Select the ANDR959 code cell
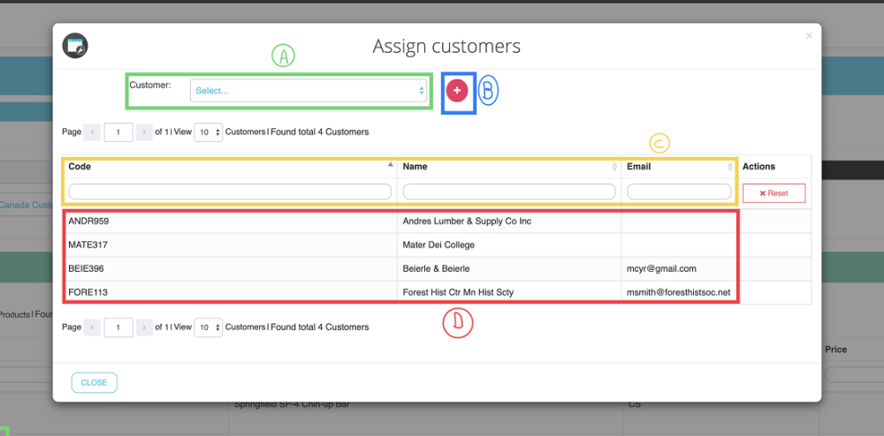This screenshot has width=884, height=436. pos(230,222)
